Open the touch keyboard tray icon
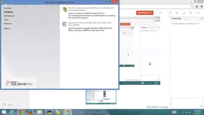 point(174,112)
